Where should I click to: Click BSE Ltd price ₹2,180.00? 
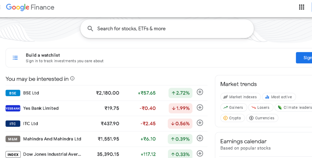click(108, 93)
